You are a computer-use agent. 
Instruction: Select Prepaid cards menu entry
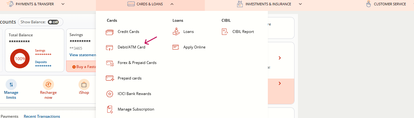tap(130, 78)
